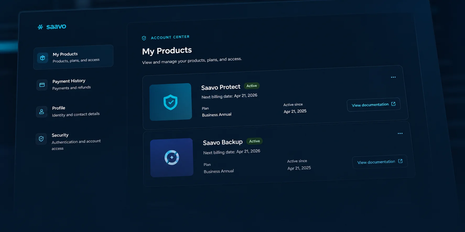Image resolution: width=465 pixels, height=232 pixels.
Task: Click Saavo Protect's next billing date text
Action: tap(229, 96)
